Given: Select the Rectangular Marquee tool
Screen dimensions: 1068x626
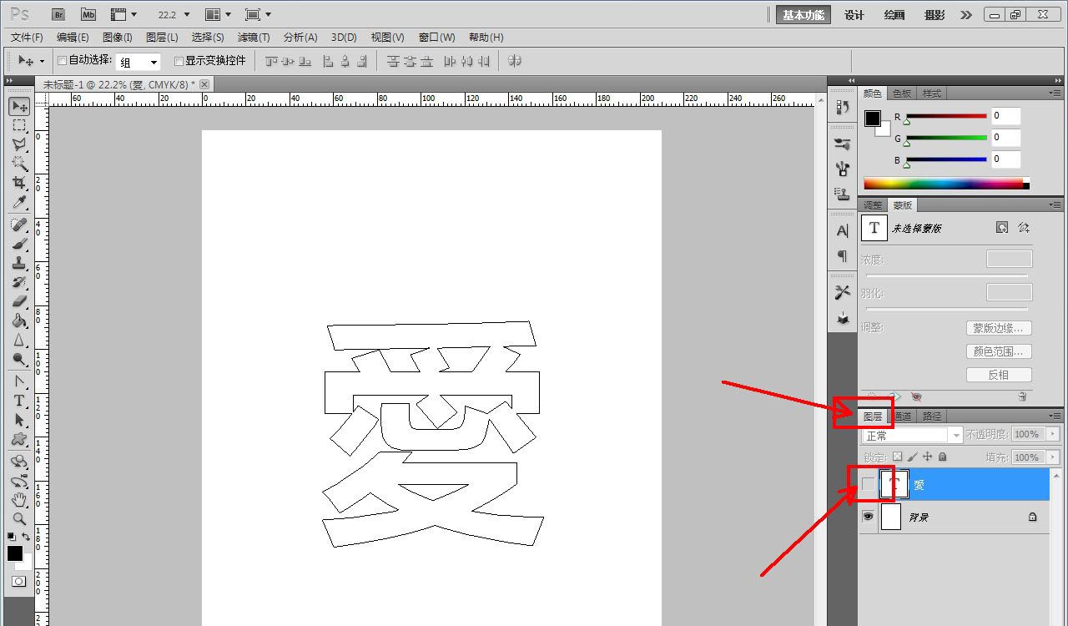Looking at the screenshot, I should tap(19, 125).
